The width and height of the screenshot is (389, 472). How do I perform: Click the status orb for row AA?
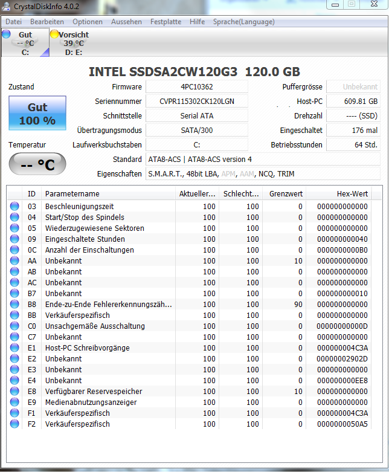coord(14,260)
